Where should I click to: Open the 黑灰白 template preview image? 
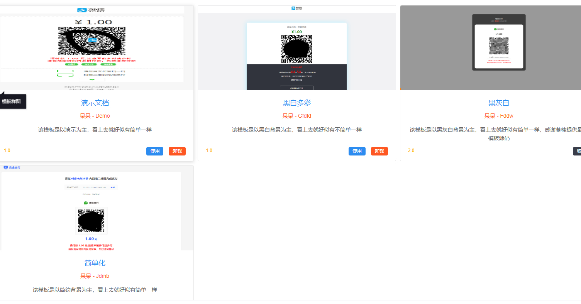[x=491, y=48]
